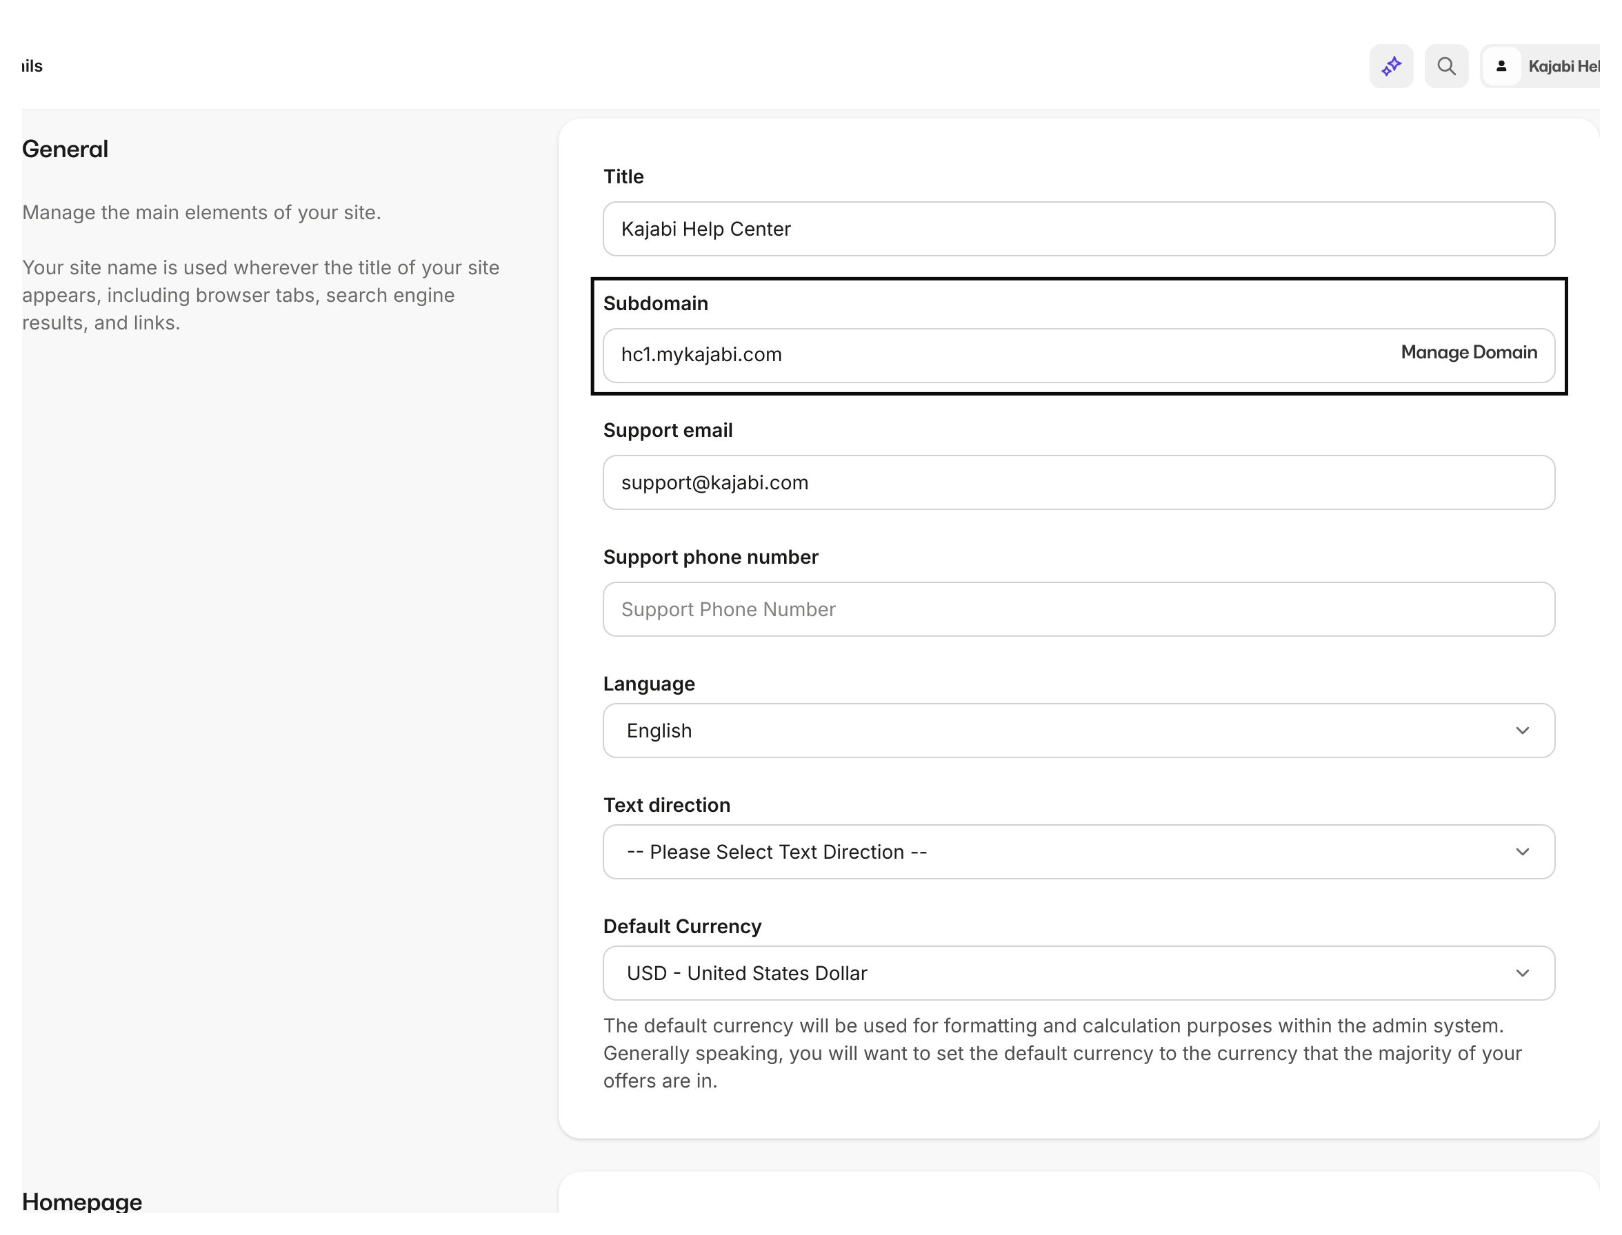Click the Default Currency field label
The width and height of the screenshot is (1622, 1235).
point(682,926)
